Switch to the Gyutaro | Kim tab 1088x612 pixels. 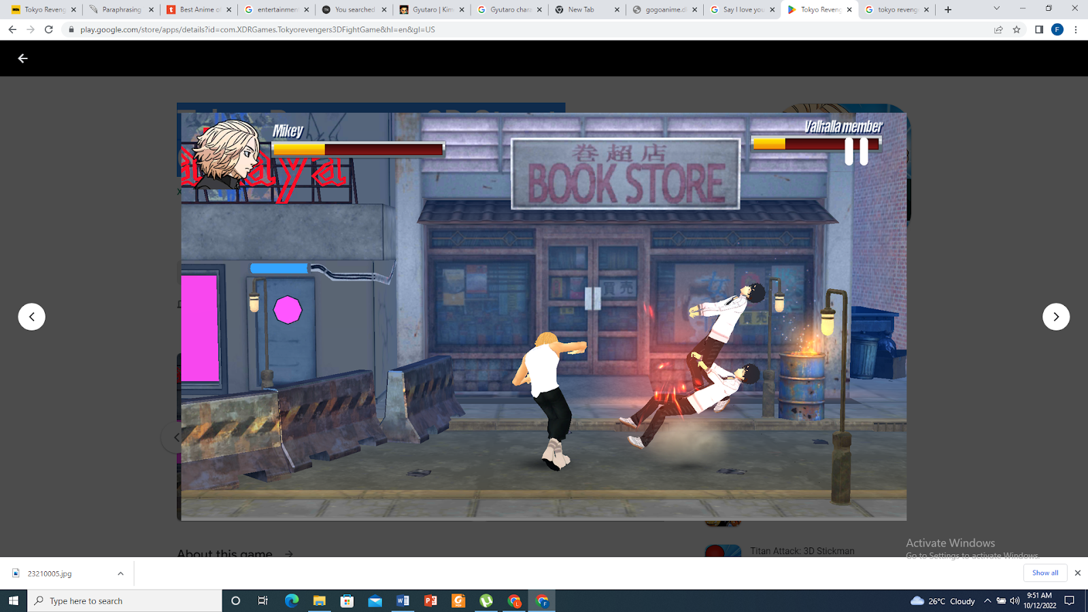tap(432, 10)
